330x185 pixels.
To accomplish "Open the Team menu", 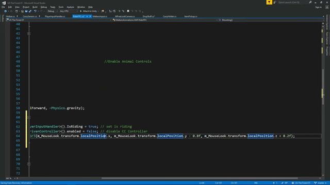I will 53,7.
